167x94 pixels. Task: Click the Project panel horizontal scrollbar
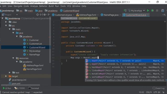20,85
